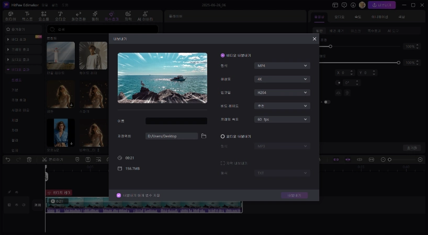Click the Cover (커버) button on the track
Image resolution: width=428 pixels, height=235 pixels.
pyautogui.click(x=38, y=205)
